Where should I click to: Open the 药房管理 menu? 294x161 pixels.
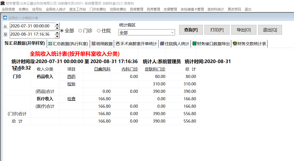[x=137, y=9]
